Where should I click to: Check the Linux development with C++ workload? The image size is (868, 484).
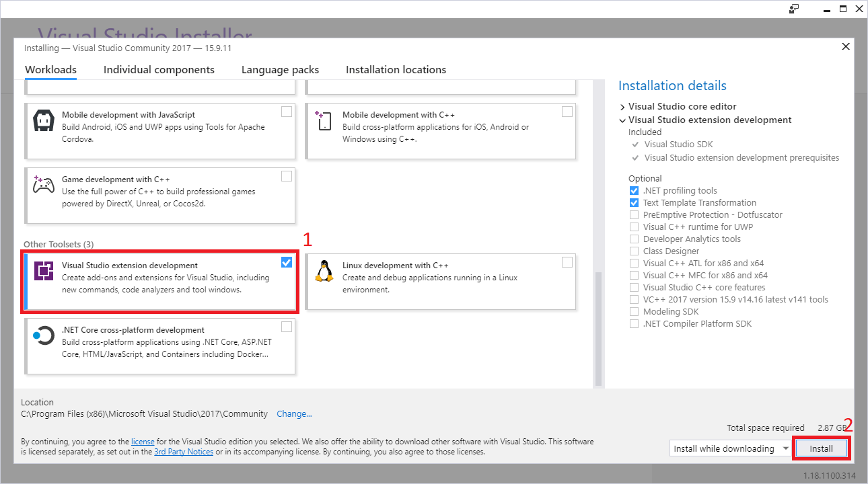coord(567,262)
